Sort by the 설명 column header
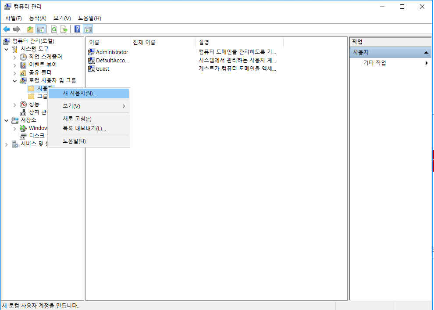Screen dimensions: 434x310 239,43
